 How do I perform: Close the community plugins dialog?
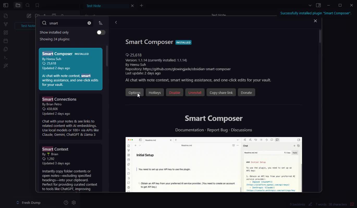[315, 21]
